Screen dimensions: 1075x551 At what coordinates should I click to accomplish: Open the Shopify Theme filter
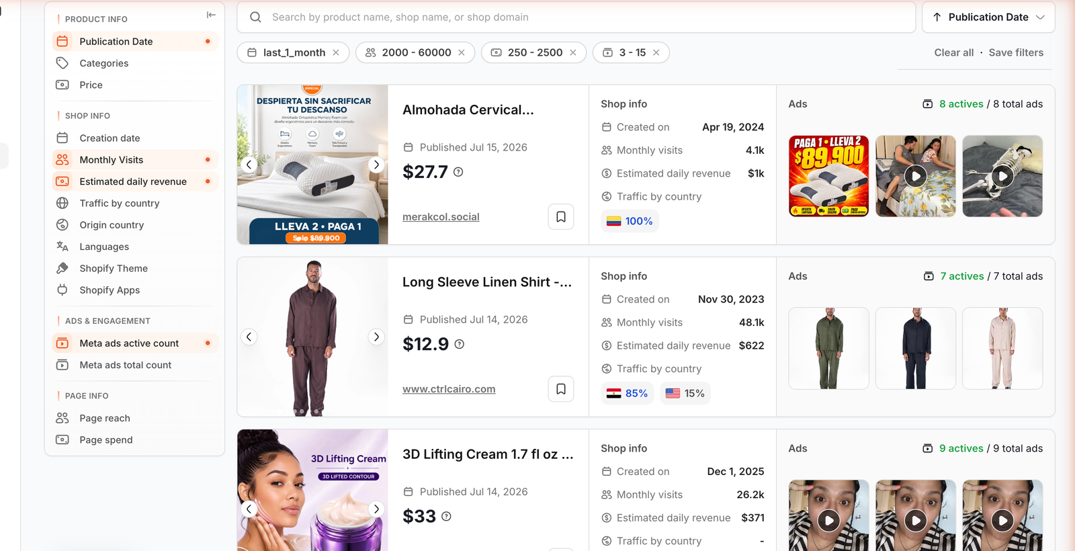(135, 268)
